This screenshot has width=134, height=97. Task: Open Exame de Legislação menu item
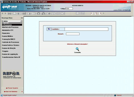(x=10, y=54)
